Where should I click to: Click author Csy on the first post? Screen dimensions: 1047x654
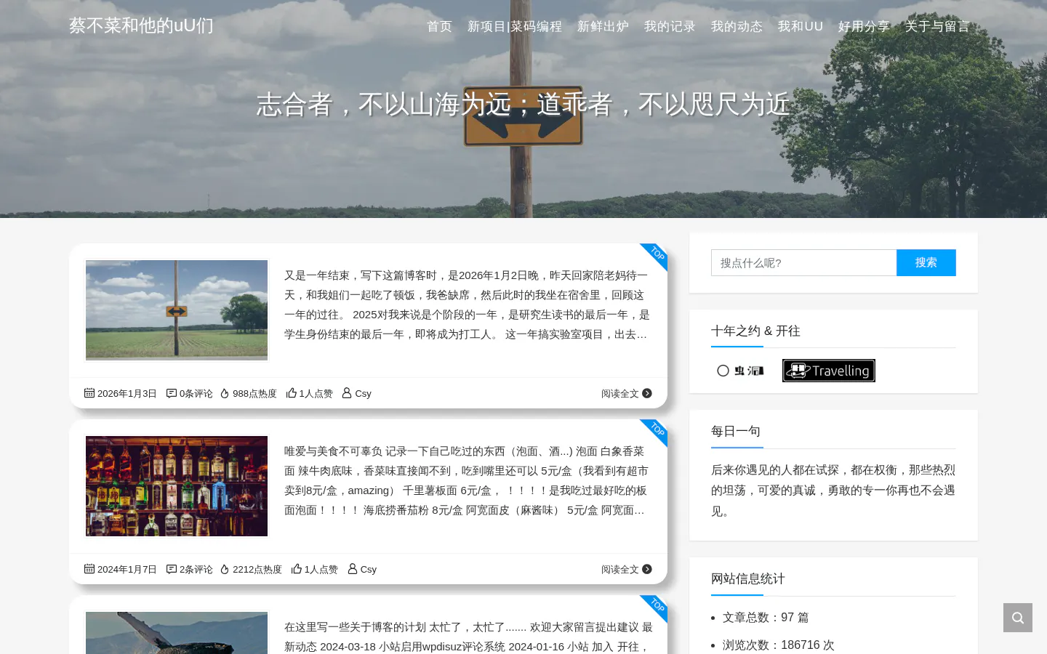click(x=363, y=394)
